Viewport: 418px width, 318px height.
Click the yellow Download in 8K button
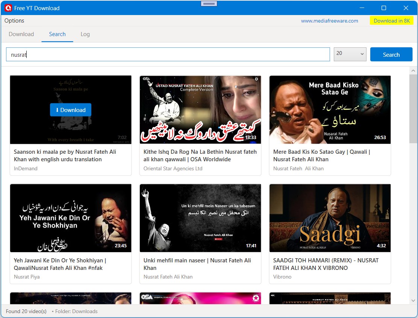click(392, 21)
